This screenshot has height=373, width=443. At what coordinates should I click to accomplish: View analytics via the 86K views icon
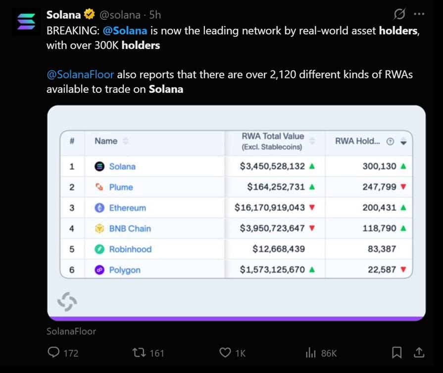(x=310, y=352)
